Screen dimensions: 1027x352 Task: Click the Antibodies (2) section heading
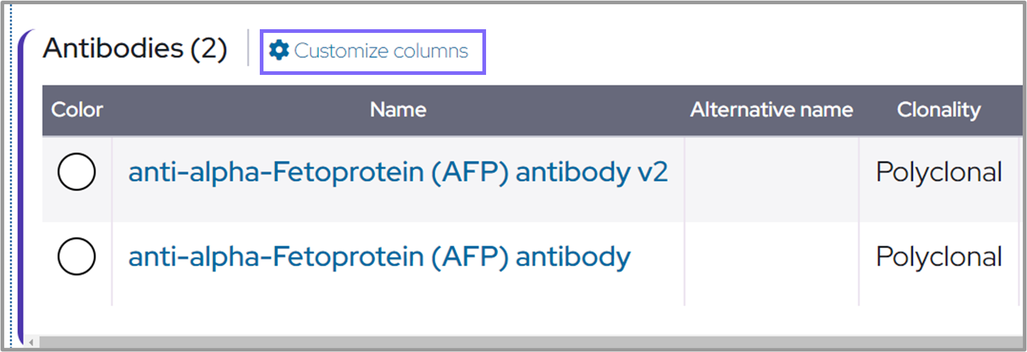tap(135, 48)
